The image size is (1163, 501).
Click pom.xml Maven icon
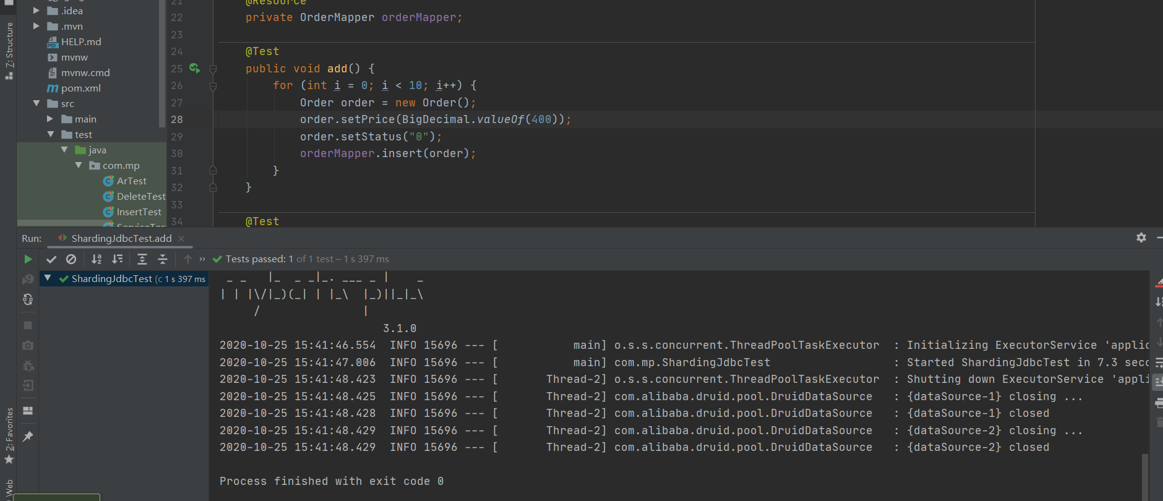coord(53,88)
